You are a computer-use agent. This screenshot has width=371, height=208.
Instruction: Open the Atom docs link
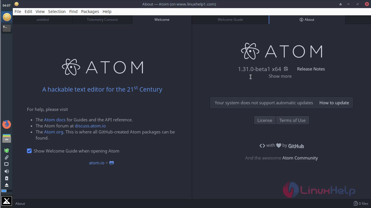click(55, 120)
